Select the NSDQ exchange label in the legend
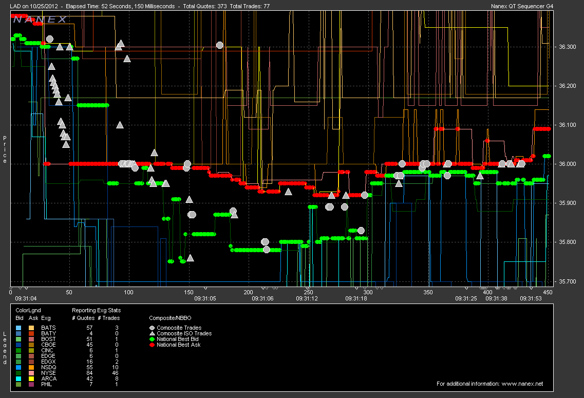 [x=49, y=368]
